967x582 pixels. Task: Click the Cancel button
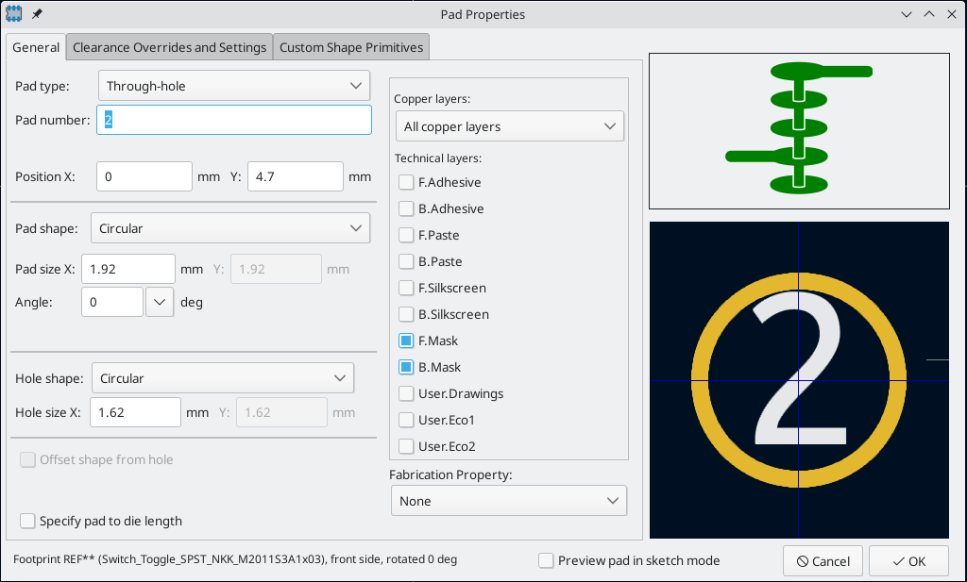coord(823,561)
